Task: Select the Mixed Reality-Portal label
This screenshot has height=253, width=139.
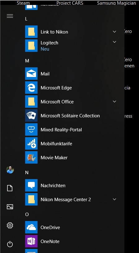Action: tap(61, 130)
